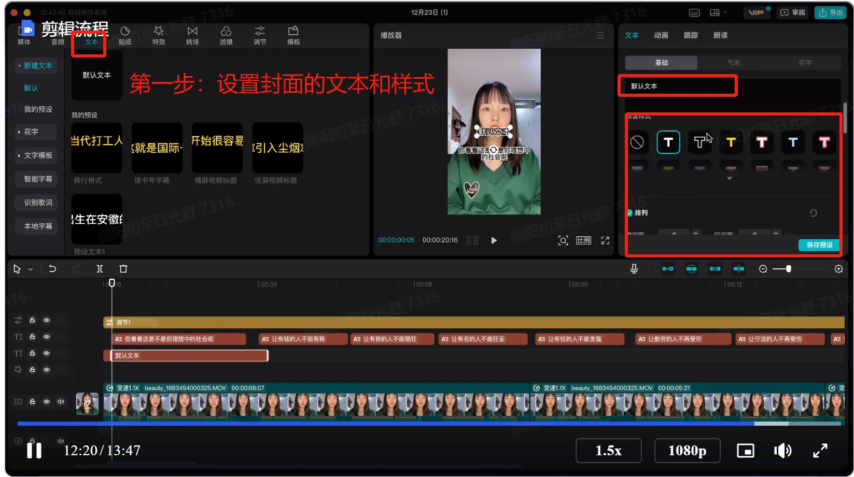Toggle the 排列 checkbox in text panel
Image resolution: width=854 pixels, height=477 pixels.
[630, 213]
